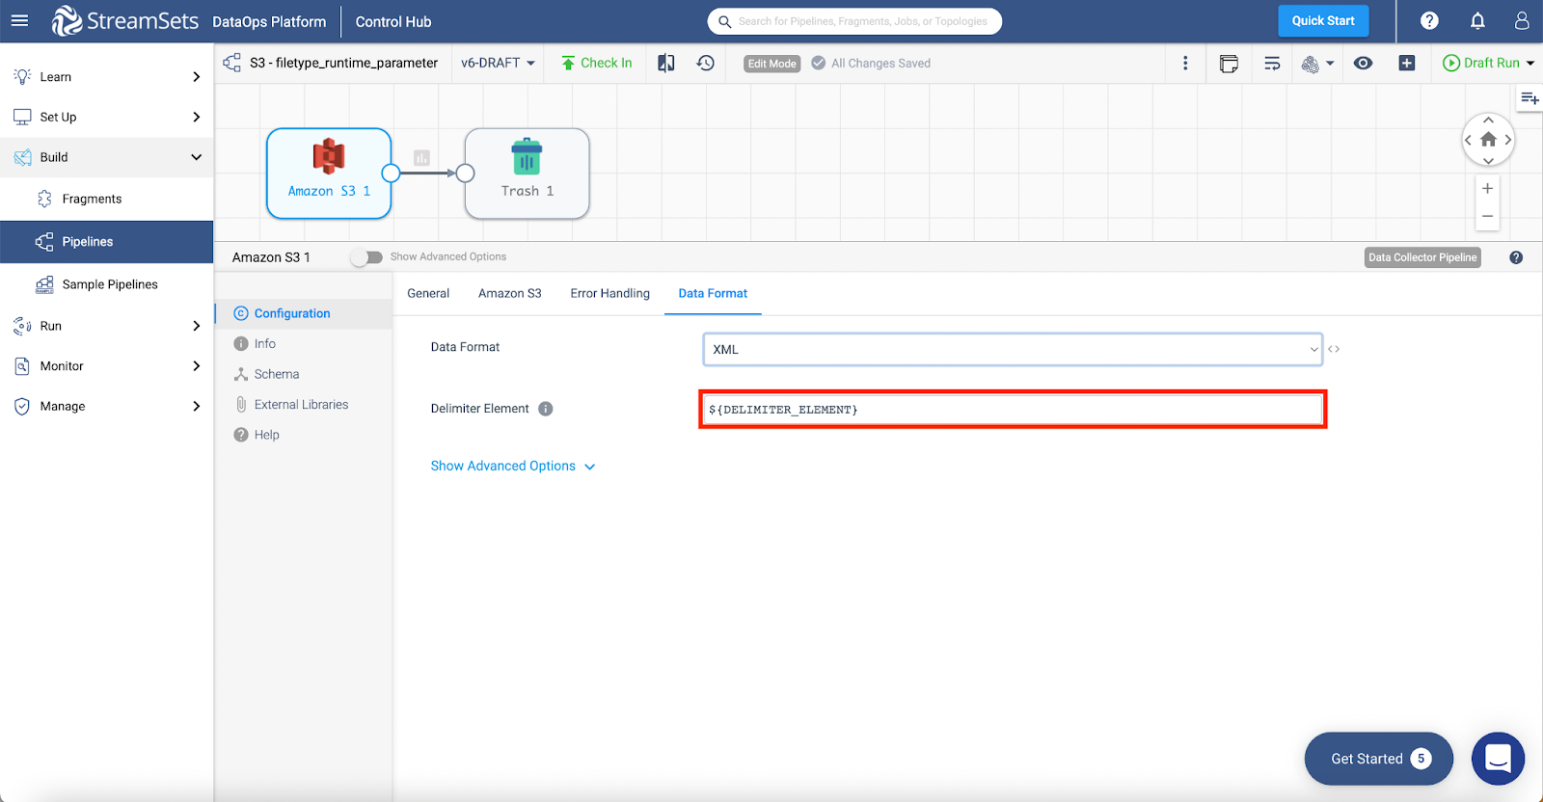Click the add stage plus icon
1543x802 pixels.
(x=1407, y=63)
